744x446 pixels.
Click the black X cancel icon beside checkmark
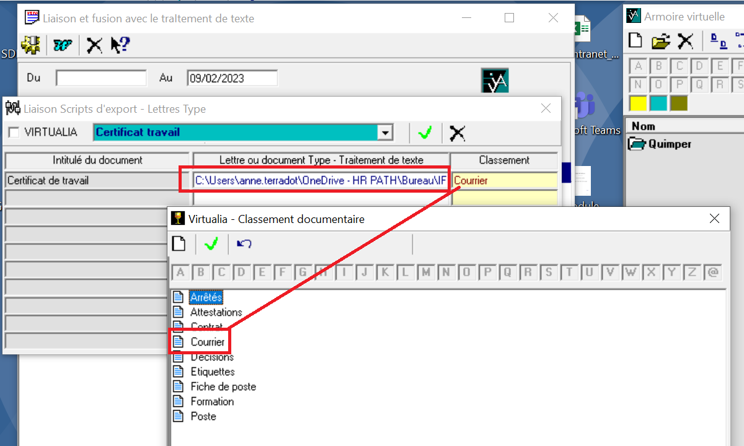tap(457, 133)
